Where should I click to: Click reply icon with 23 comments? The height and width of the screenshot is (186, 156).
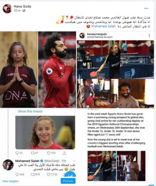[17, 153]
